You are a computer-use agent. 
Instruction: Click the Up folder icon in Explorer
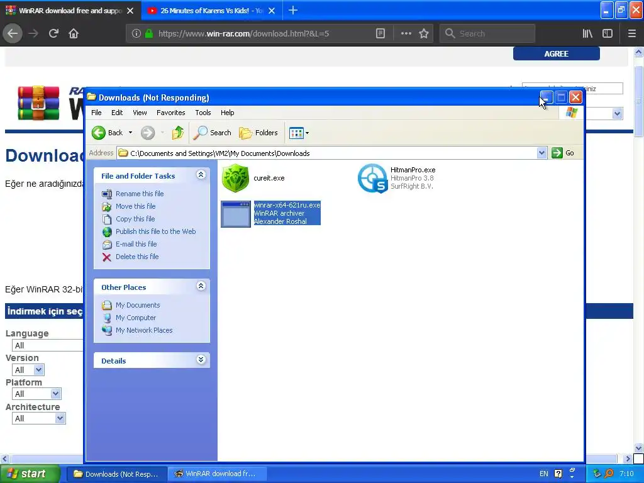[x=178, y=133]
